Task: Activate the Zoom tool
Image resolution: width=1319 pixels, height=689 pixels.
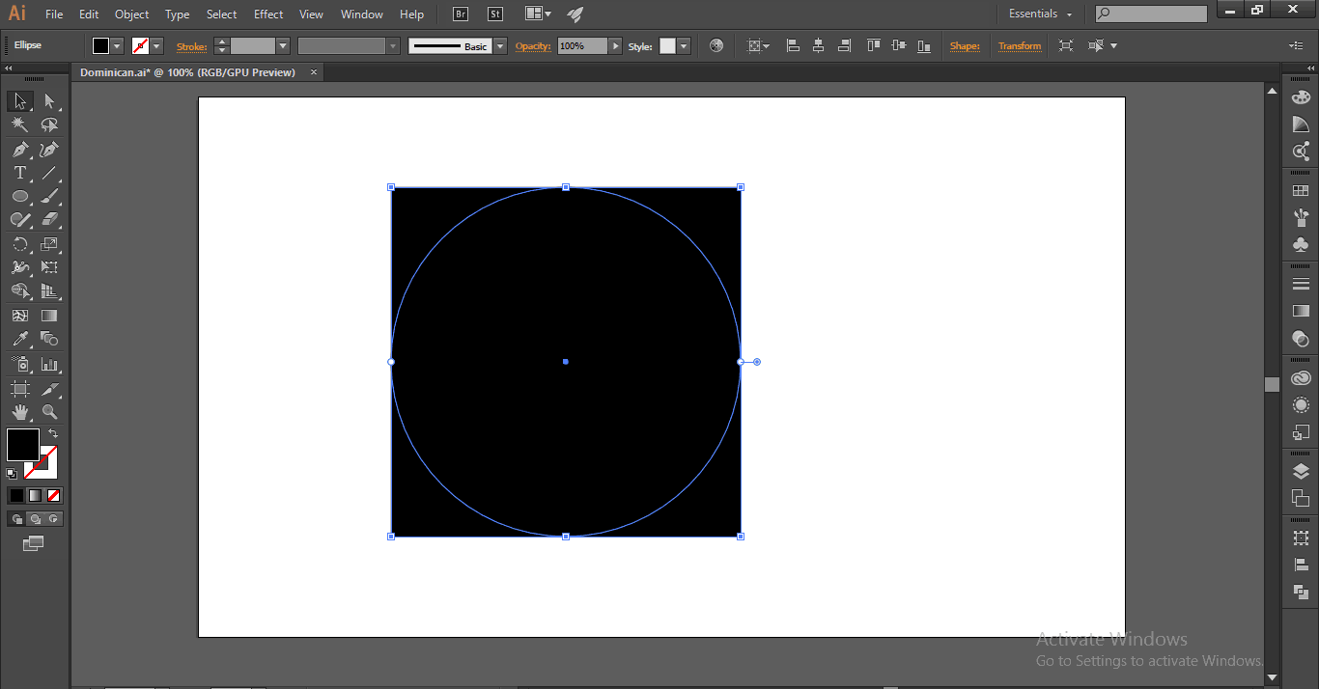Action: point(49,412)
